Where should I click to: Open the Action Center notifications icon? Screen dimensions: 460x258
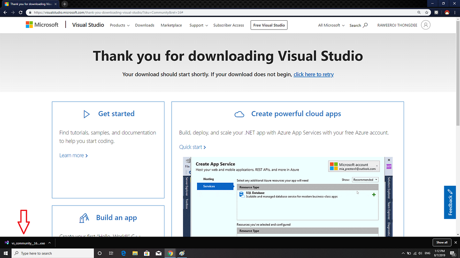click(x=453, y=253)
